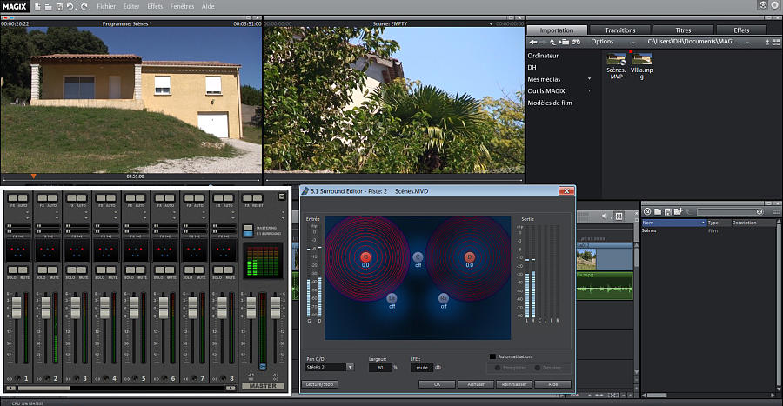
Task: Select rear right Rs speaker in surround editor
Action: tap(444, 298)
